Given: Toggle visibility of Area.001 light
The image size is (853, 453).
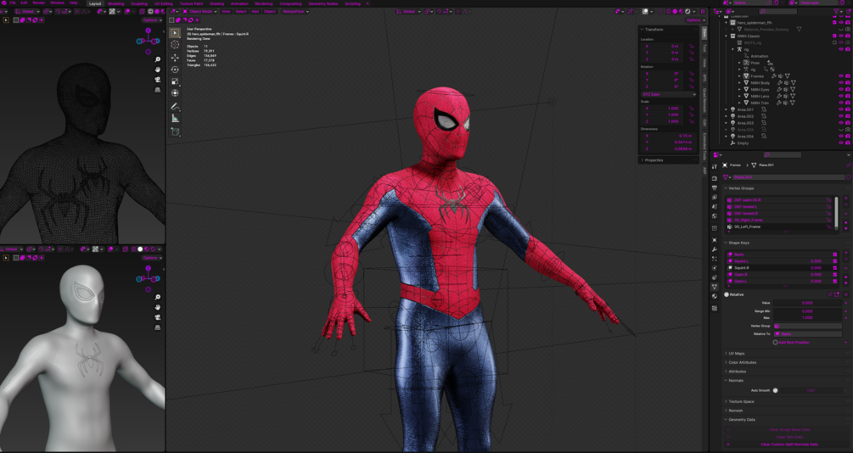Looking at the screenshot, I should 840,109.
